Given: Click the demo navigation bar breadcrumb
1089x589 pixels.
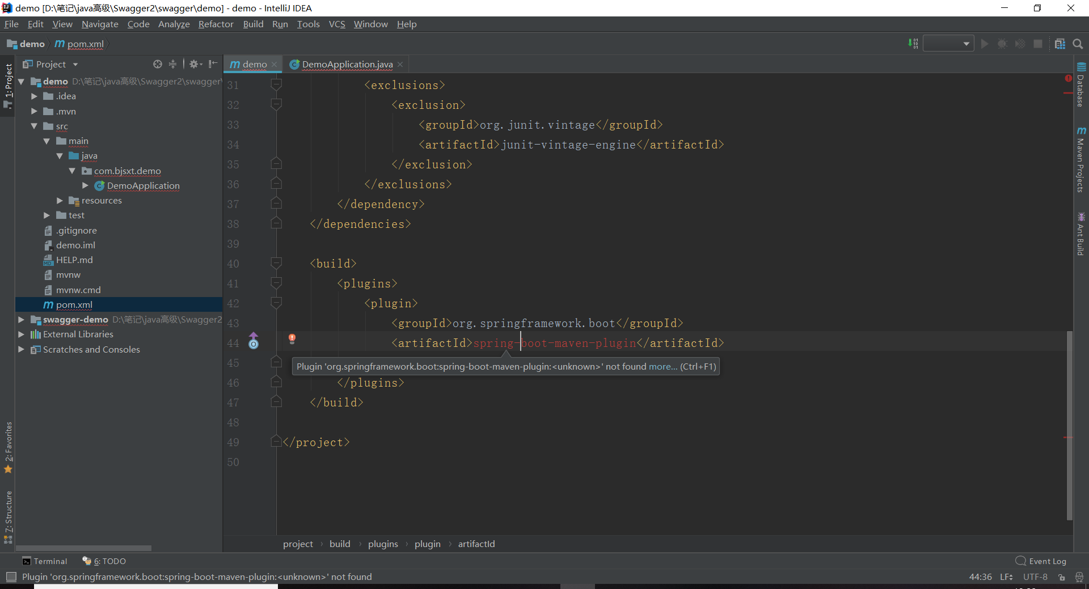Looking at the screenshot, I should coord(26,44).
